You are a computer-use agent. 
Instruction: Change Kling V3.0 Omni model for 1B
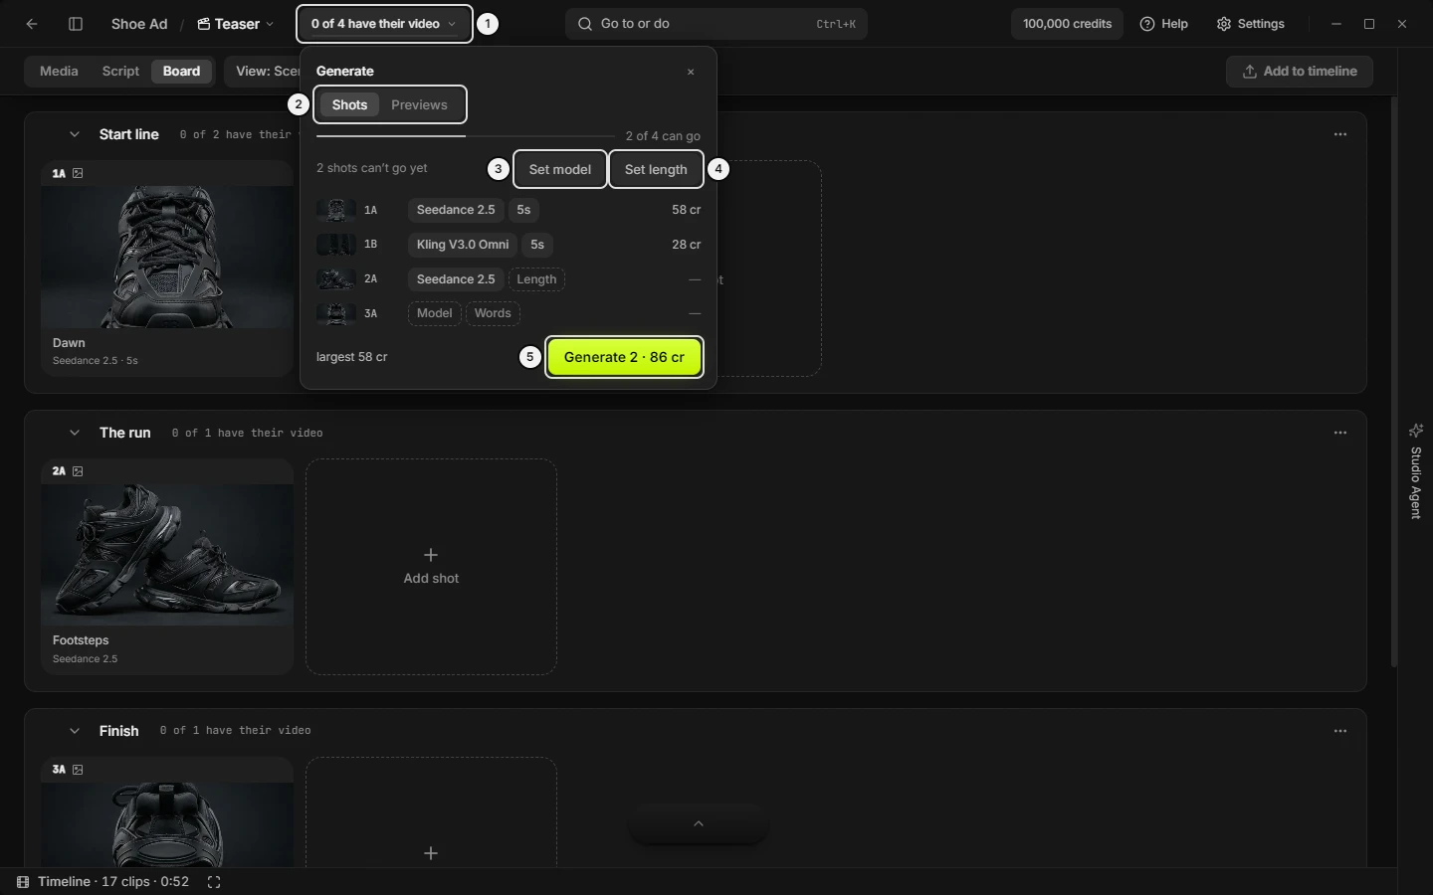pos(463,245)
